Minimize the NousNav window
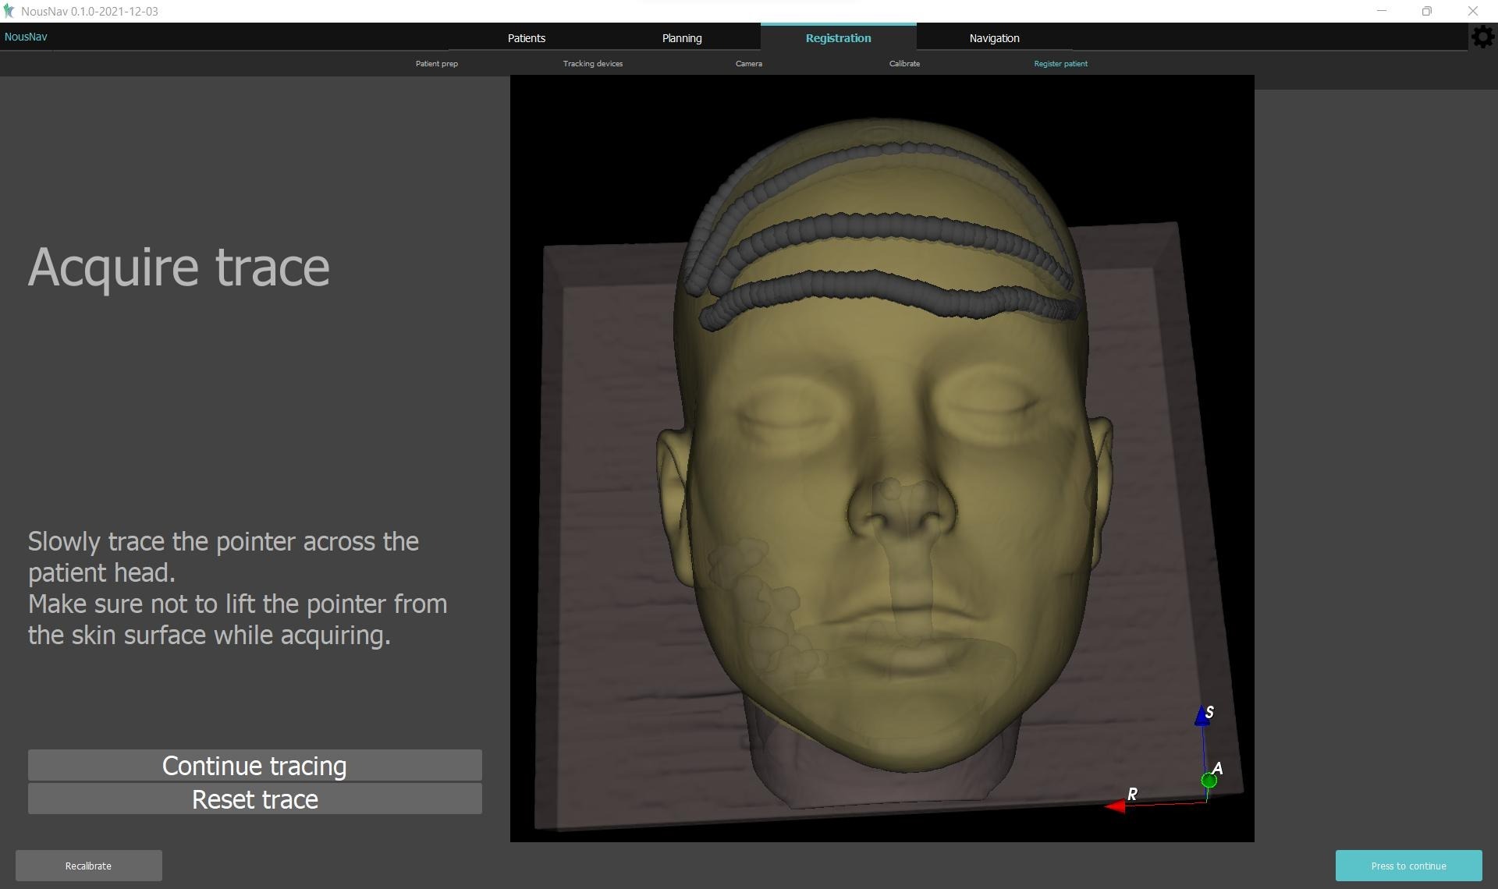This screenshot has width=1498, height=889. (1382, 11)
